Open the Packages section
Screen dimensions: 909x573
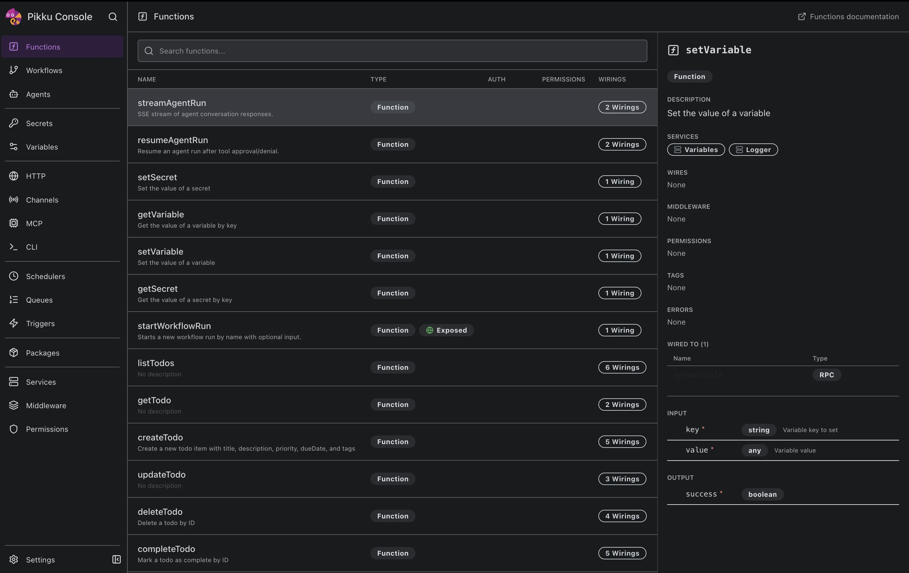(43, 353)
